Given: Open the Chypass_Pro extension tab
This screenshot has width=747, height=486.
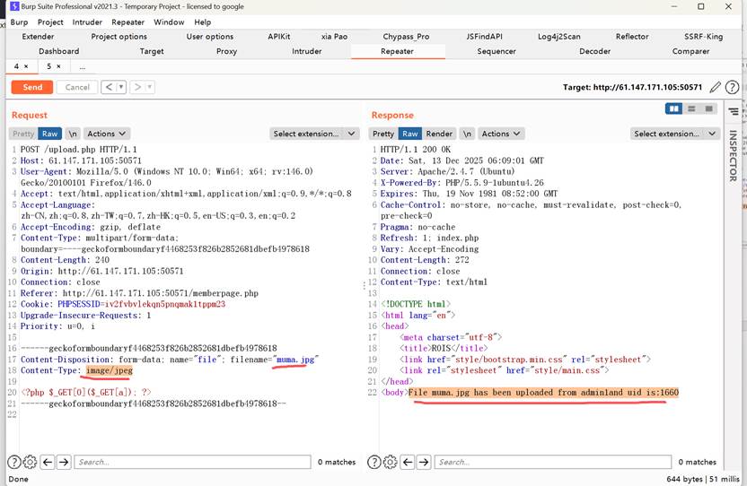Looking at the screenshot, I should (406, 37).
